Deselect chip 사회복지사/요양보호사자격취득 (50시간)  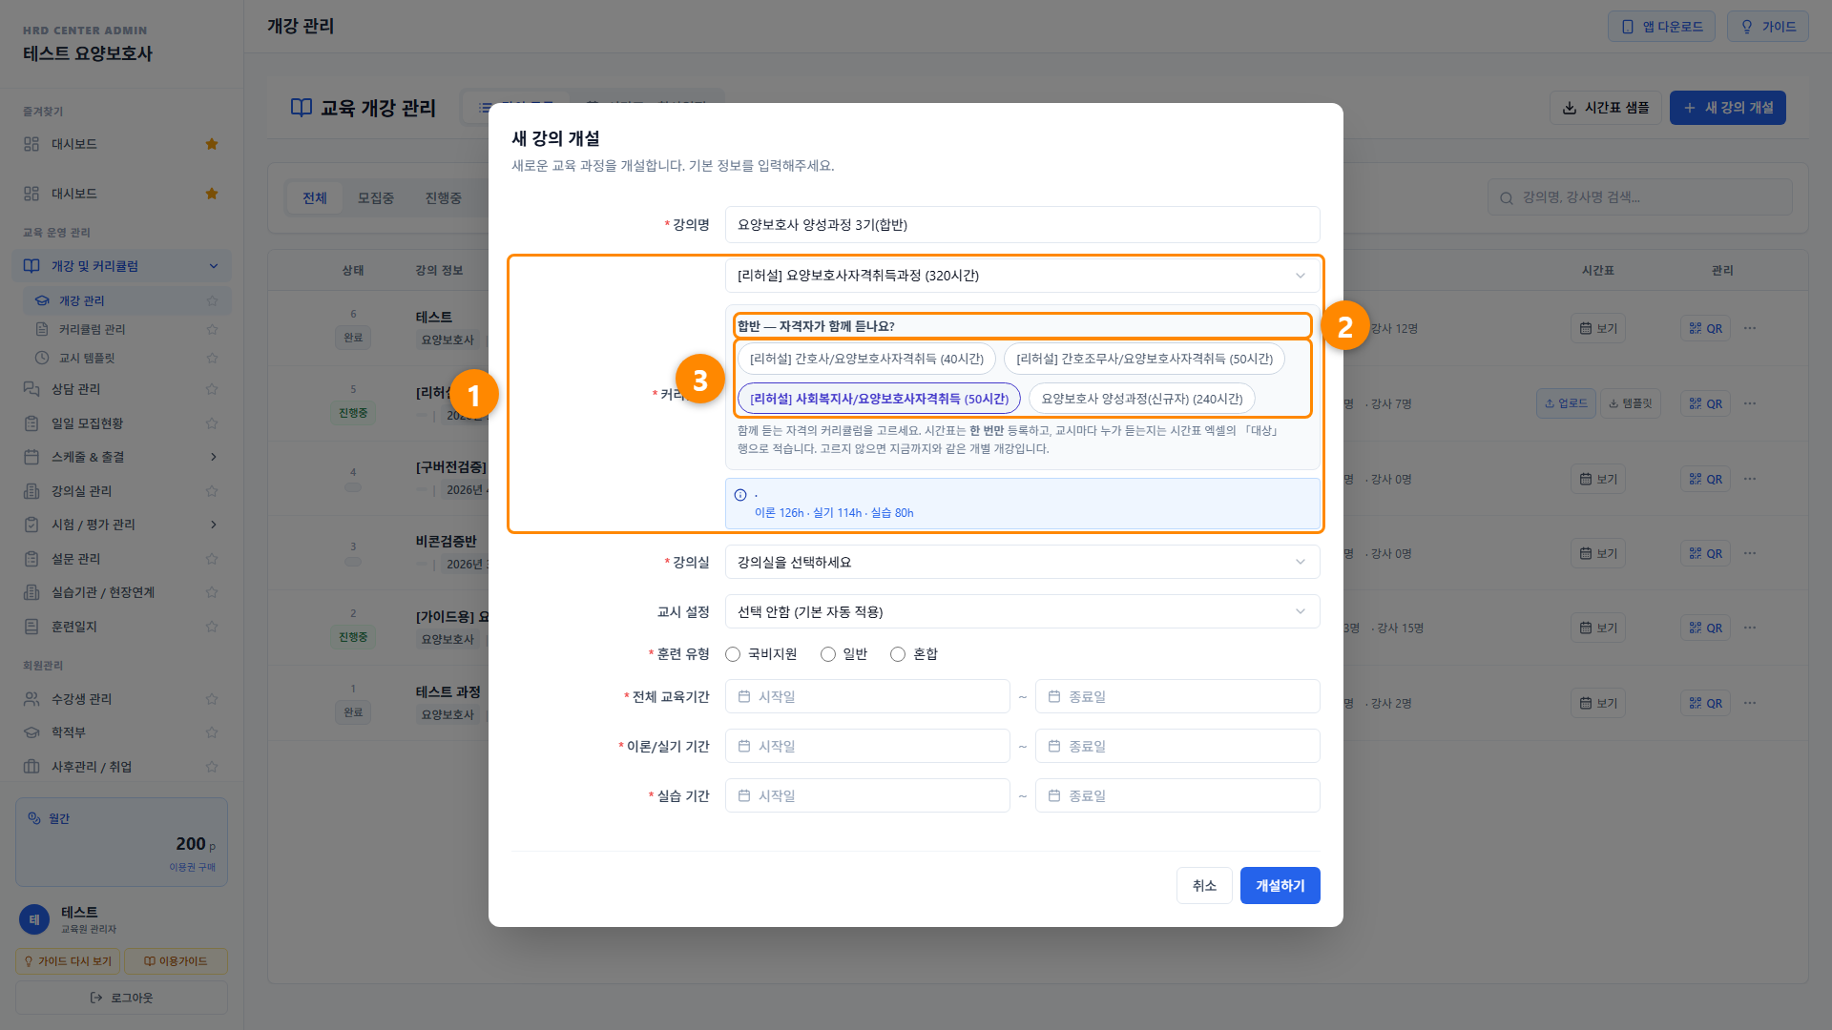click(879, 399)
